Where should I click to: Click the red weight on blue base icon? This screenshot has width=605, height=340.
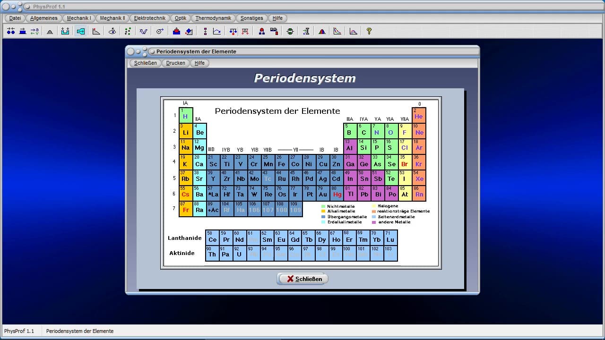point(176,31)
